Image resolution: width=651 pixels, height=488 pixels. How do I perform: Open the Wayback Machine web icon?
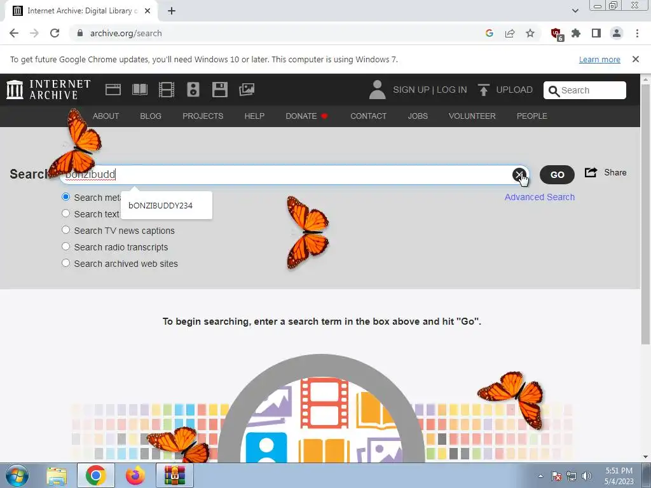point(113,90)
